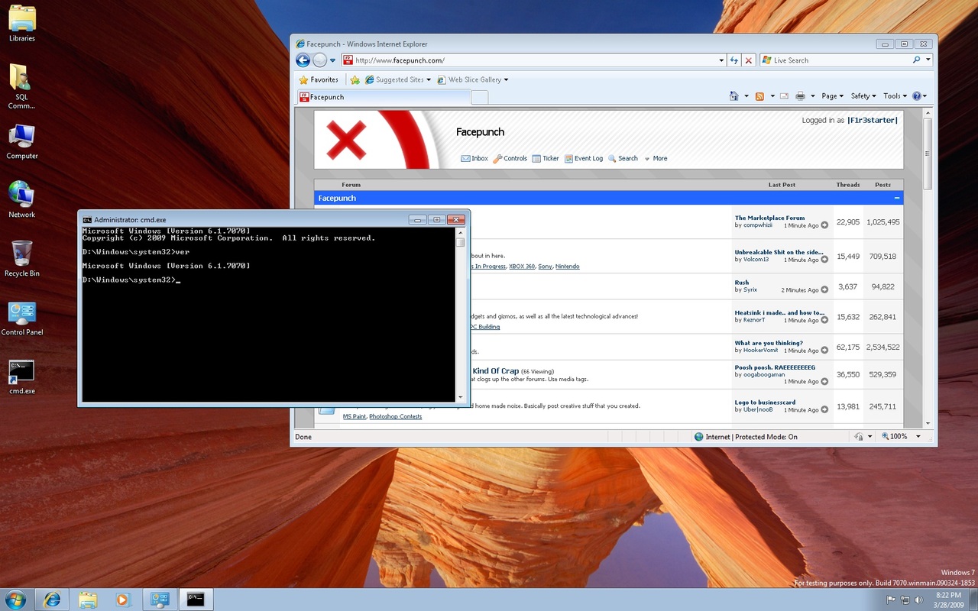
Task: Click the Stop loading red X button
Action: click(x=748, y=60)
